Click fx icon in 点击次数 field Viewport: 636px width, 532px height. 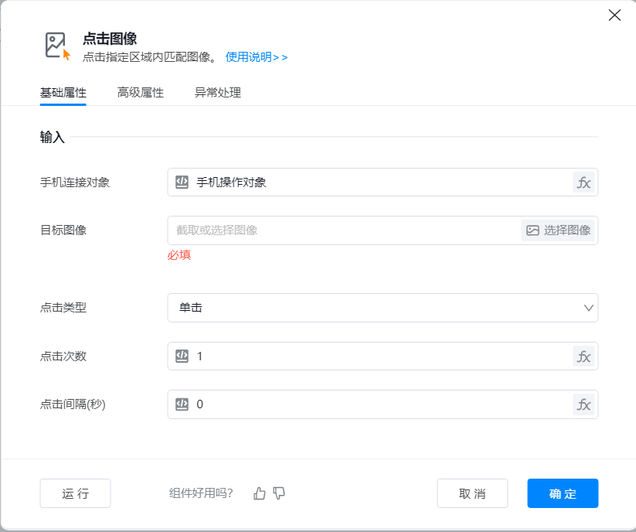584,356
